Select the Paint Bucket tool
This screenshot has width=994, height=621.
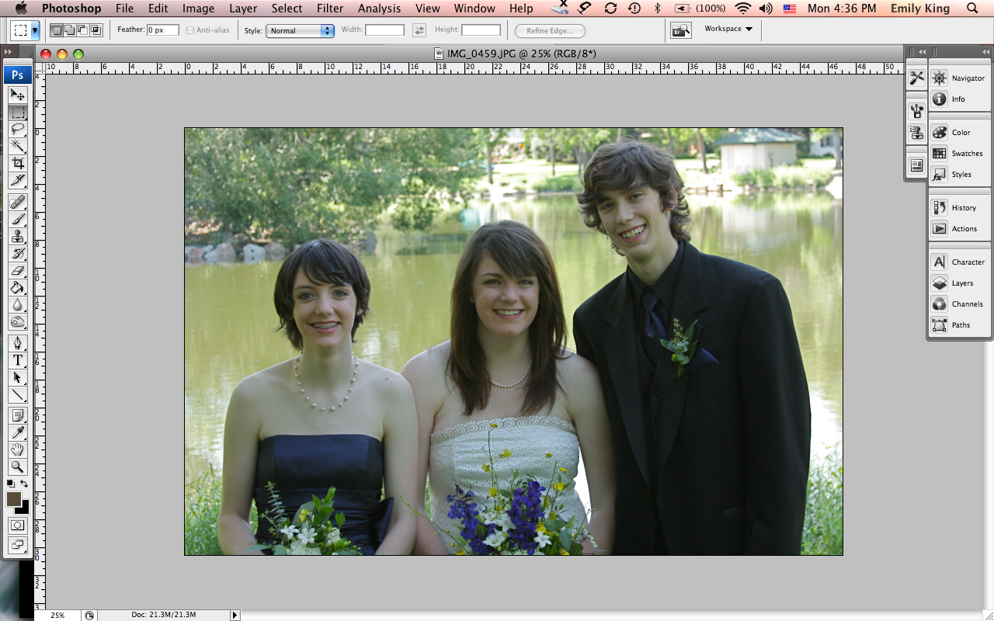click(17, 287)
